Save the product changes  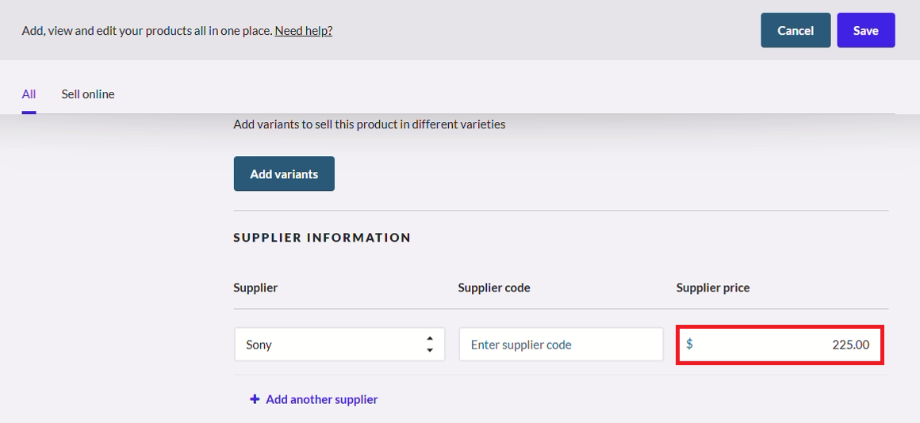click(865, 30)
